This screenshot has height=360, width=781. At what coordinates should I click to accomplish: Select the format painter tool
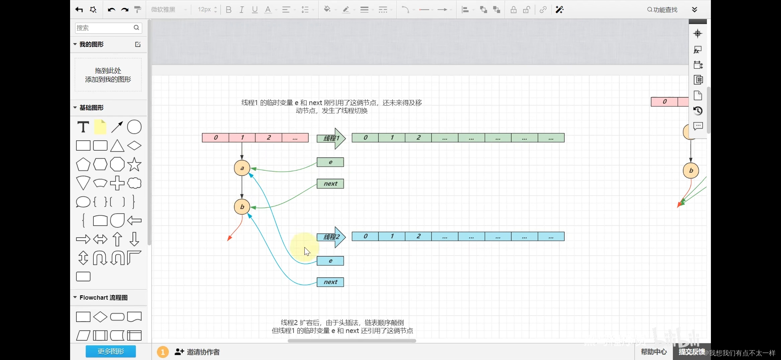pos(138,10)
